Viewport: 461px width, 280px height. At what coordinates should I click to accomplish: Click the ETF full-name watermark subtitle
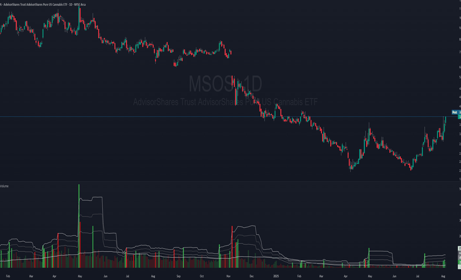coord(225,103)
